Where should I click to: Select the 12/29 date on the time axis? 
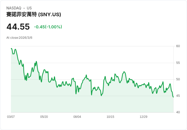coord(144,117)
